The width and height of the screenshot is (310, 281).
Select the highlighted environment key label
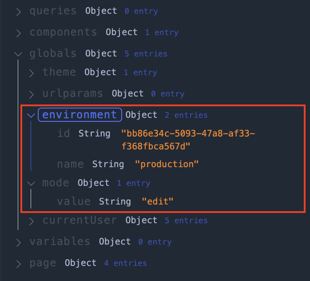pyautogui.click(x=79, y=115)
